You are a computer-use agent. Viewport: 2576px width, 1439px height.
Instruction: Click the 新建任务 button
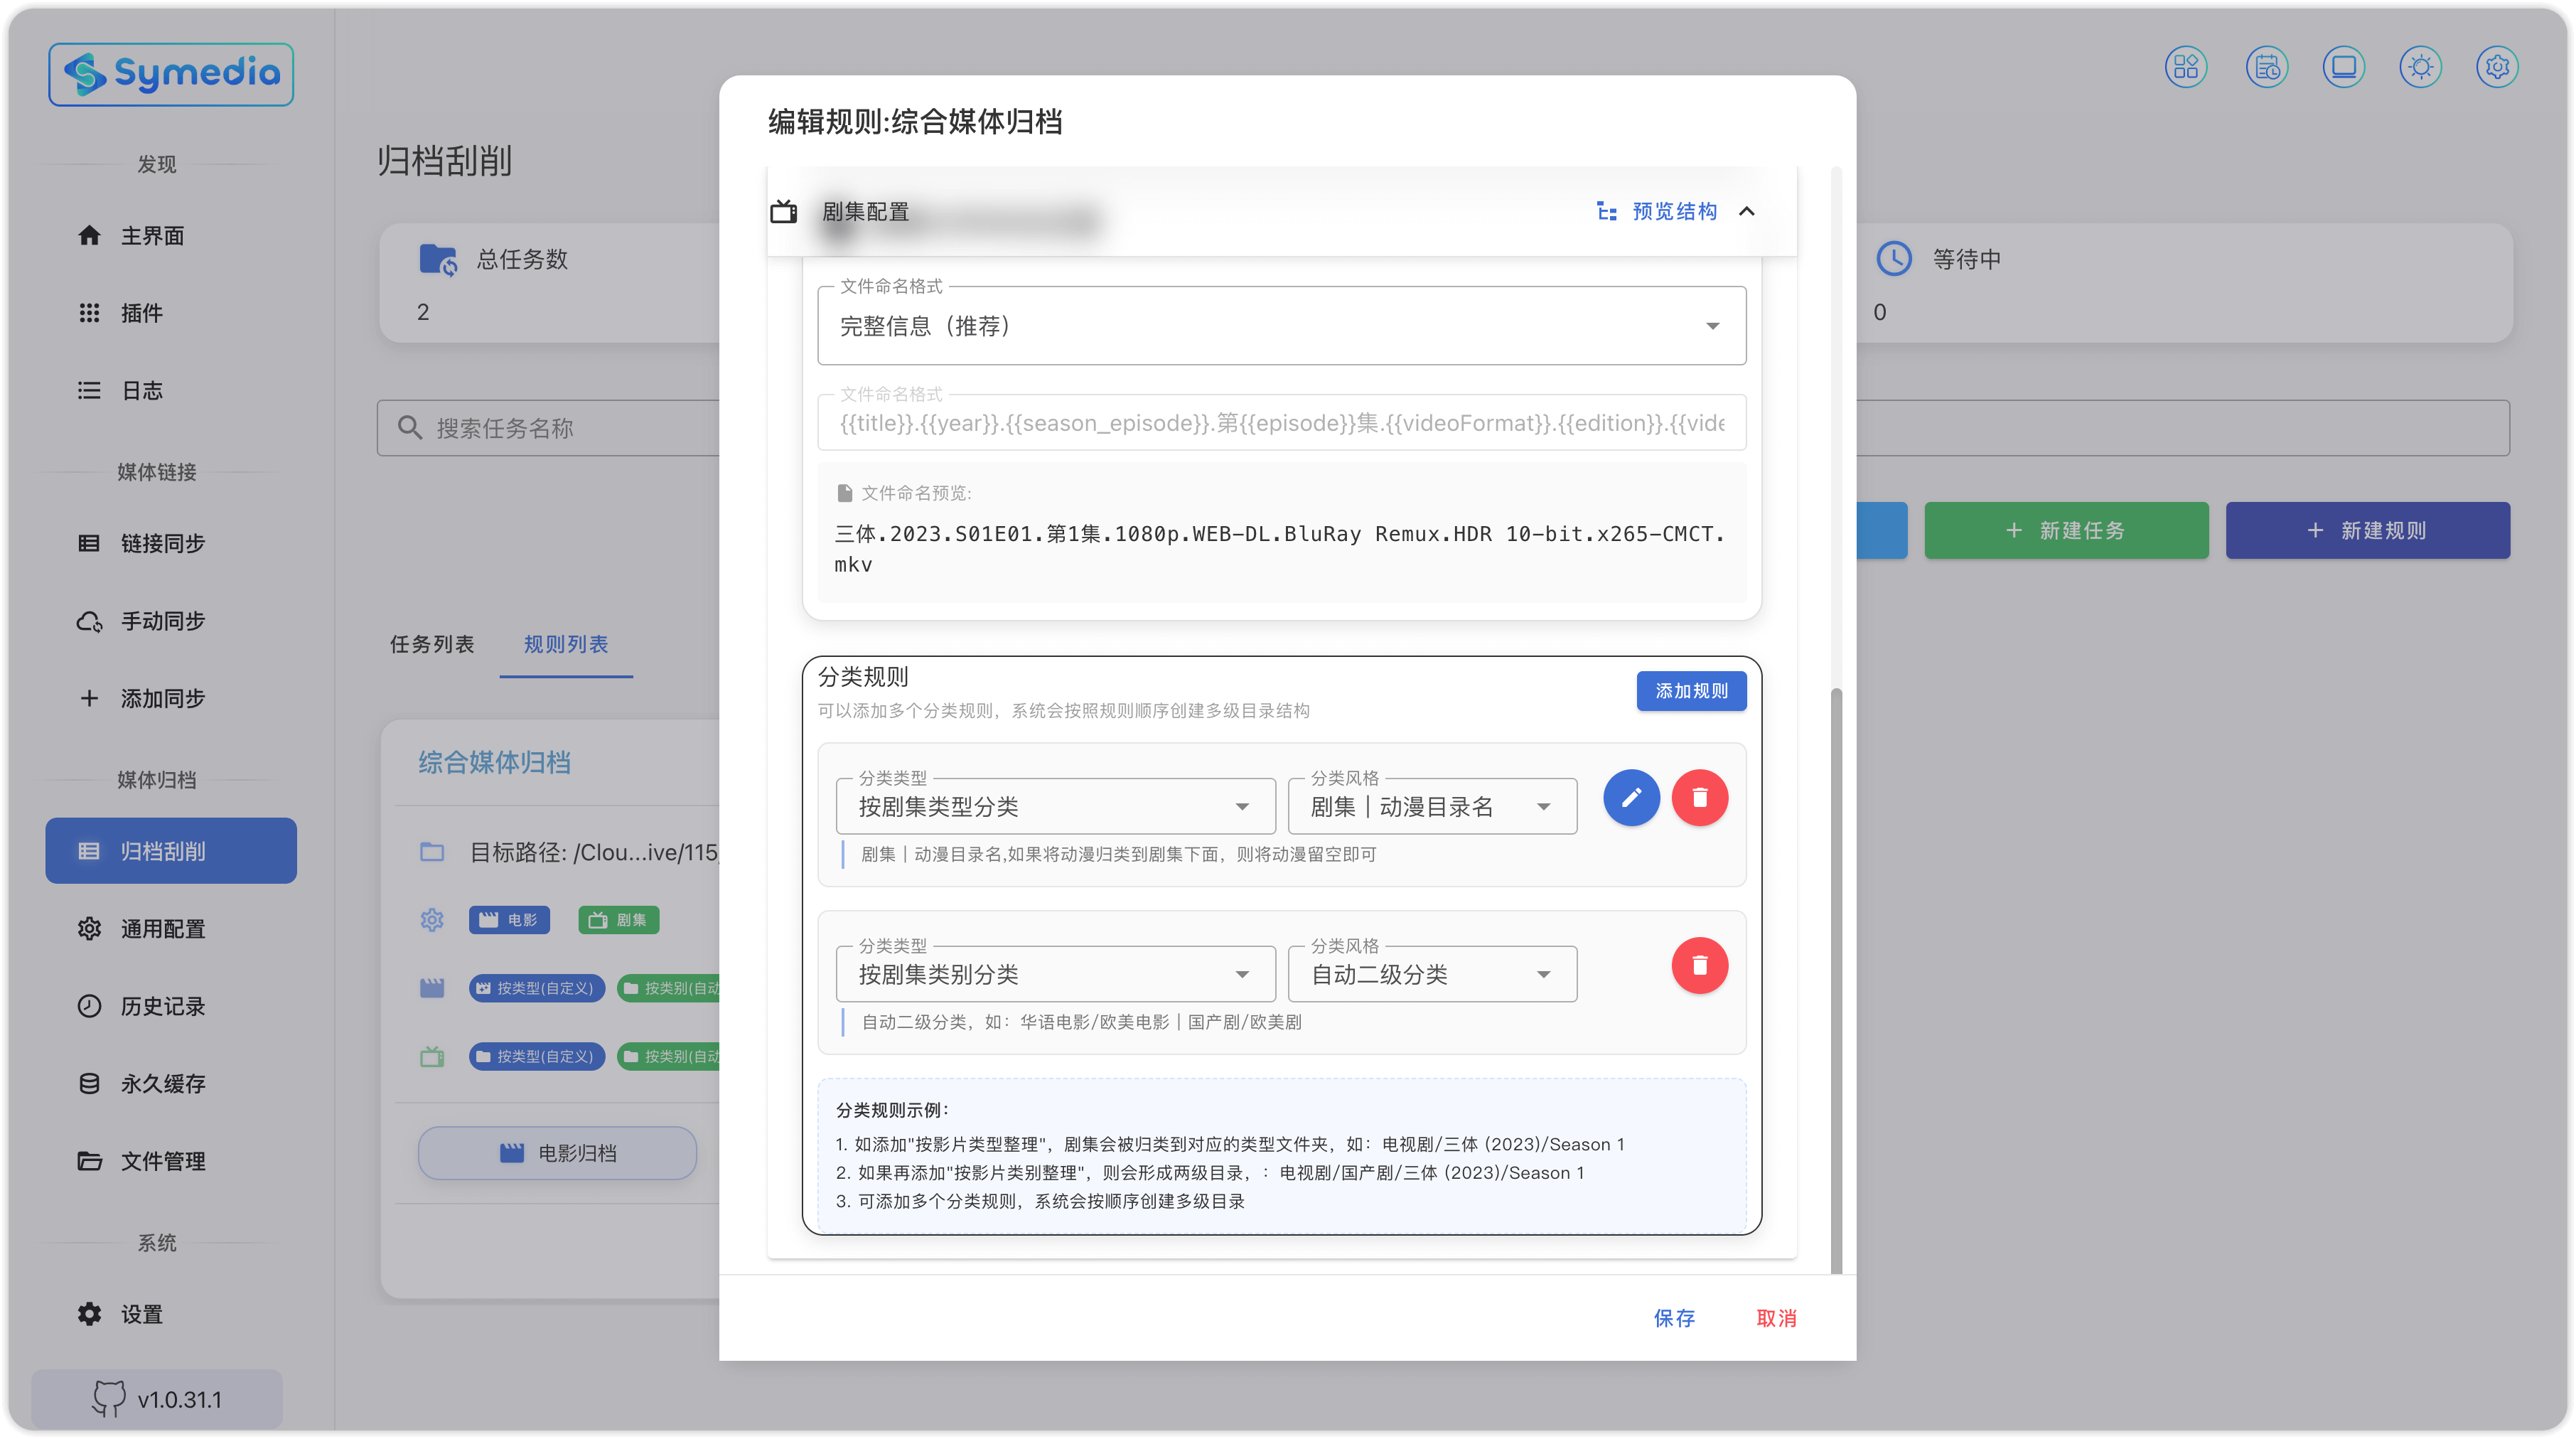pos(2066,530)
